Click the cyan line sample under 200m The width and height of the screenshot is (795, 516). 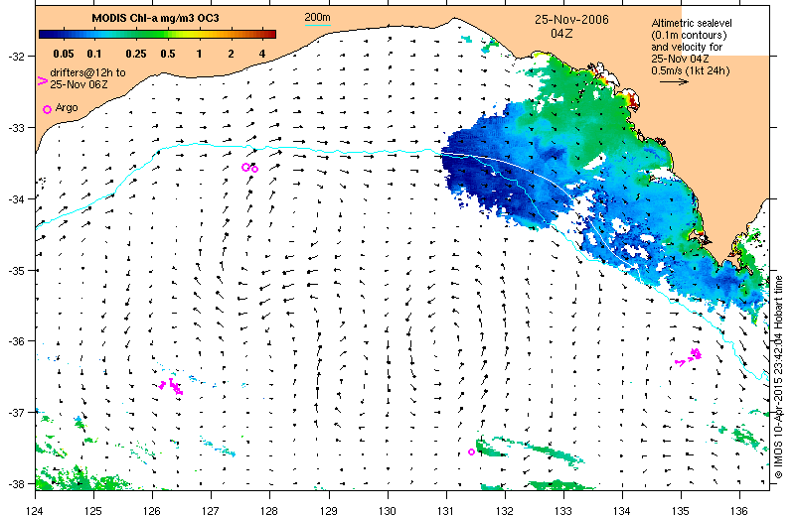pos(317,24)
